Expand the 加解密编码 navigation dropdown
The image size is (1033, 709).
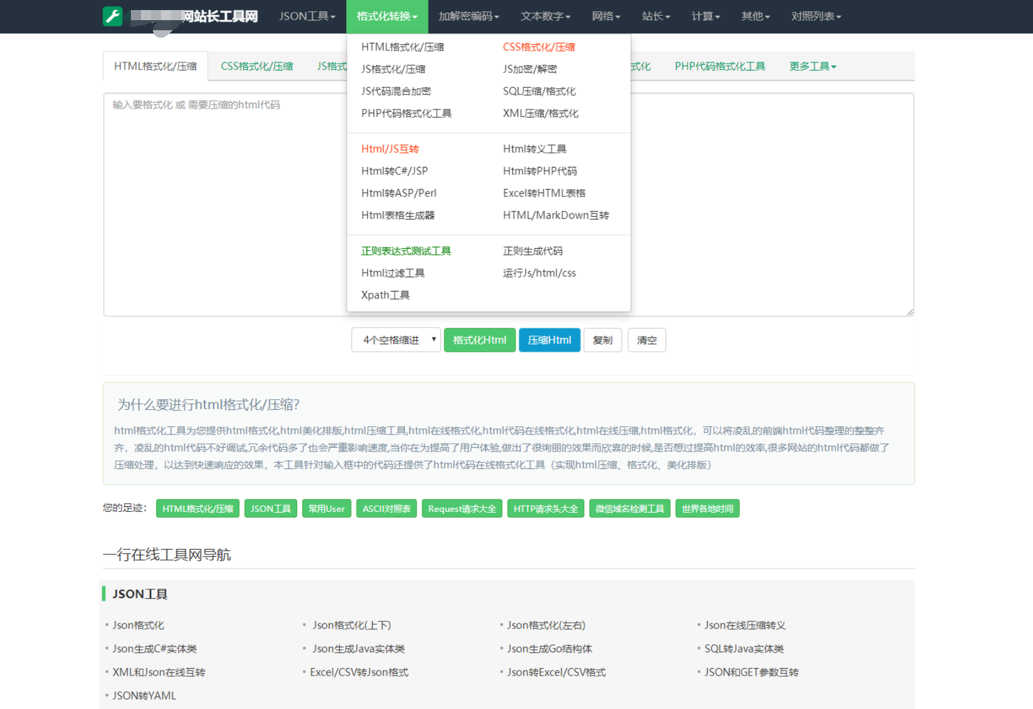pyautogui.click(x=469, y=16)
